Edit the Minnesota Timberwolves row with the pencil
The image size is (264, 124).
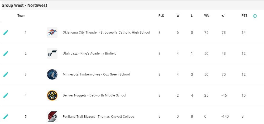pyautogui.click(x=6, y=74)
